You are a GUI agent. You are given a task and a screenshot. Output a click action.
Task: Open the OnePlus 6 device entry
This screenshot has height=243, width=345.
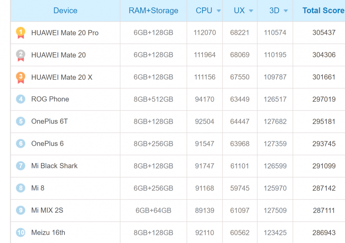48,144
